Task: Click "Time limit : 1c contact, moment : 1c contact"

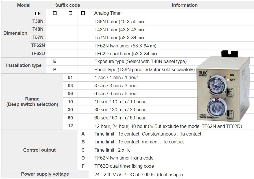Action: (x=139, y=142)
